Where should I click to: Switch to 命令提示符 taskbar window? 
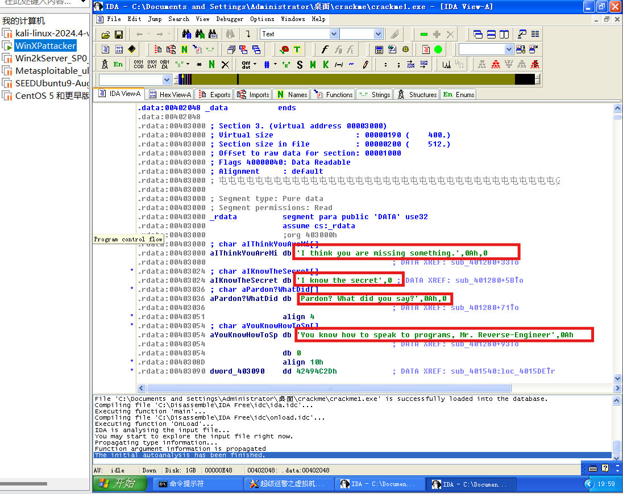click(198, 484)
